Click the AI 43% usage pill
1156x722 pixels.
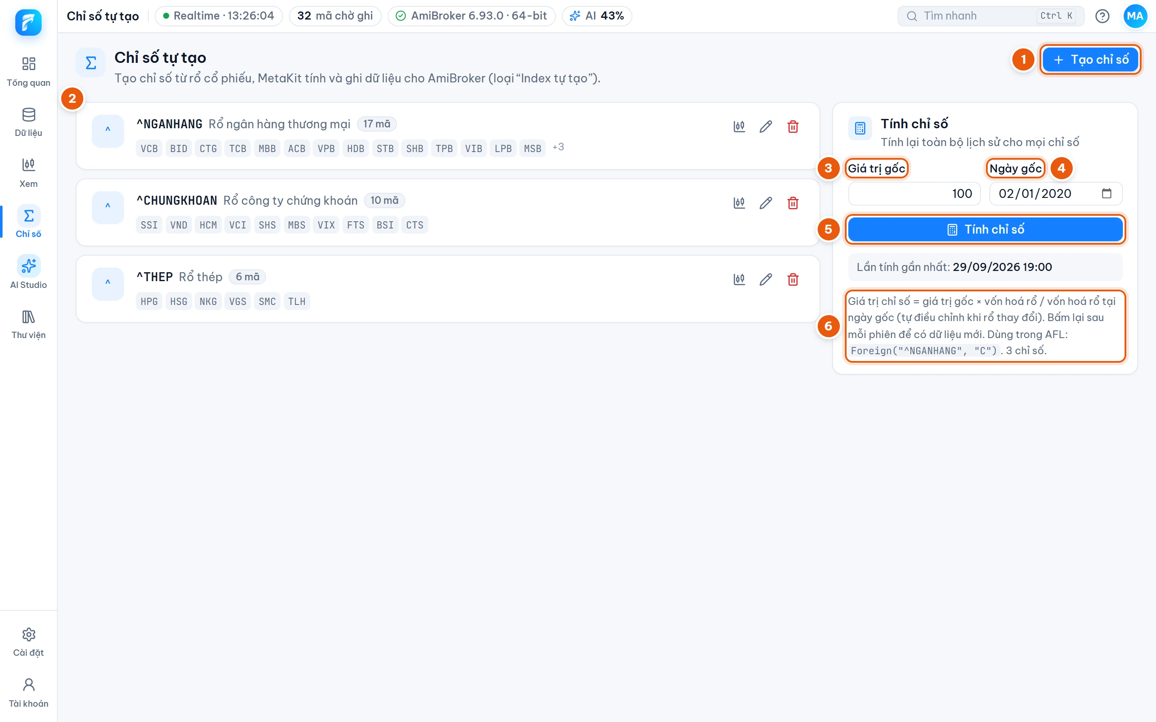click(597, 16)
